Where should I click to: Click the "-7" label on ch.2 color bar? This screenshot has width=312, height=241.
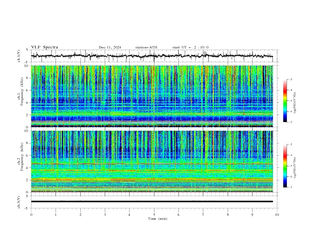pos(291,187)
